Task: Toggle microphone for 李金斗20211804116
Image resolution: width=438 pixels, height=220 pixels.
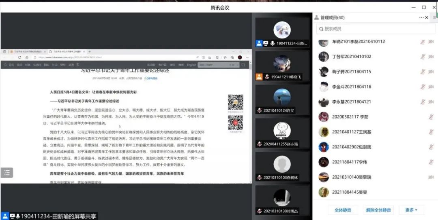Action: 423,87
